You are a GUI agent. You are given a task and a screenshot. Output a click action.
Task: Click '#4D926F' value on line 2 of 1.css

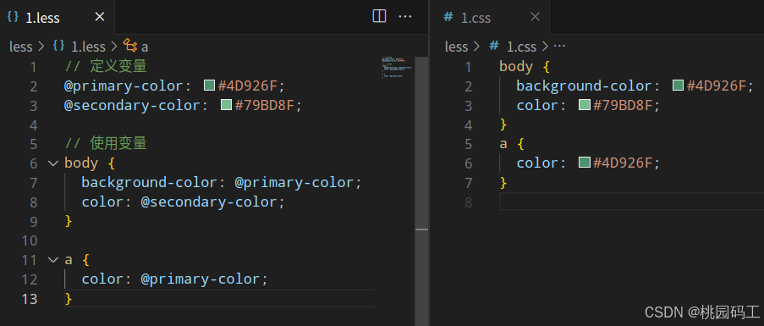coord(717,86)
